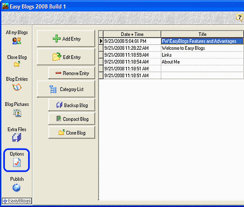Viewport: 244px width, 207px height.
Task: Click the Add Entry button
Action: [x=66, y=39]
